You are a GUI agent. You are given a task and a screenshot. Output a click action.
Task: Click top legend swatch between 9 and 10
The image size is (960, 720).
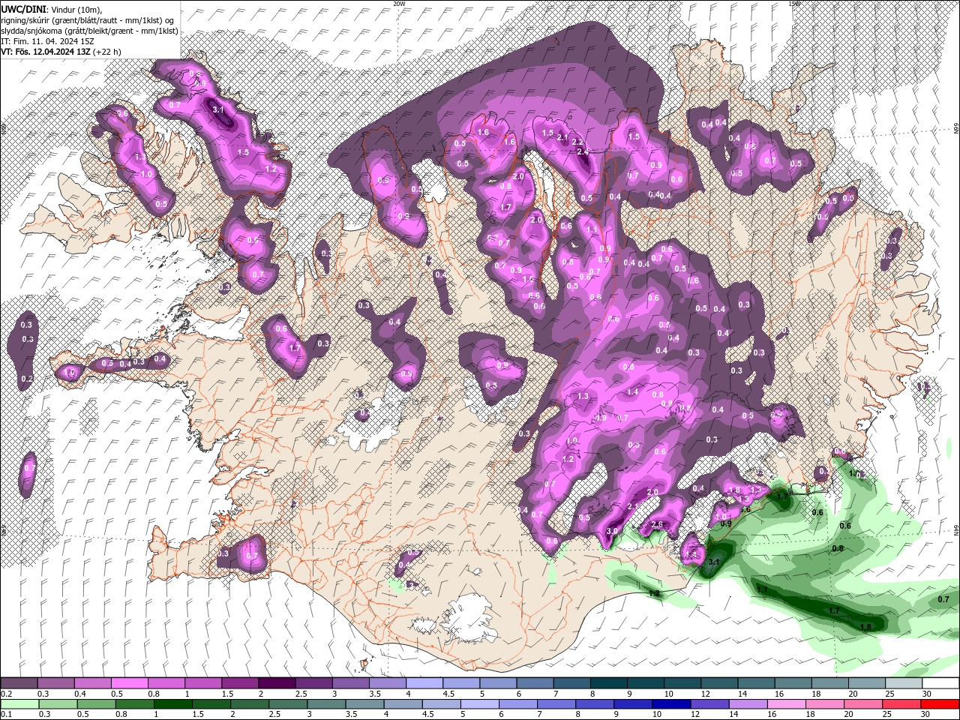click(644, 683)
